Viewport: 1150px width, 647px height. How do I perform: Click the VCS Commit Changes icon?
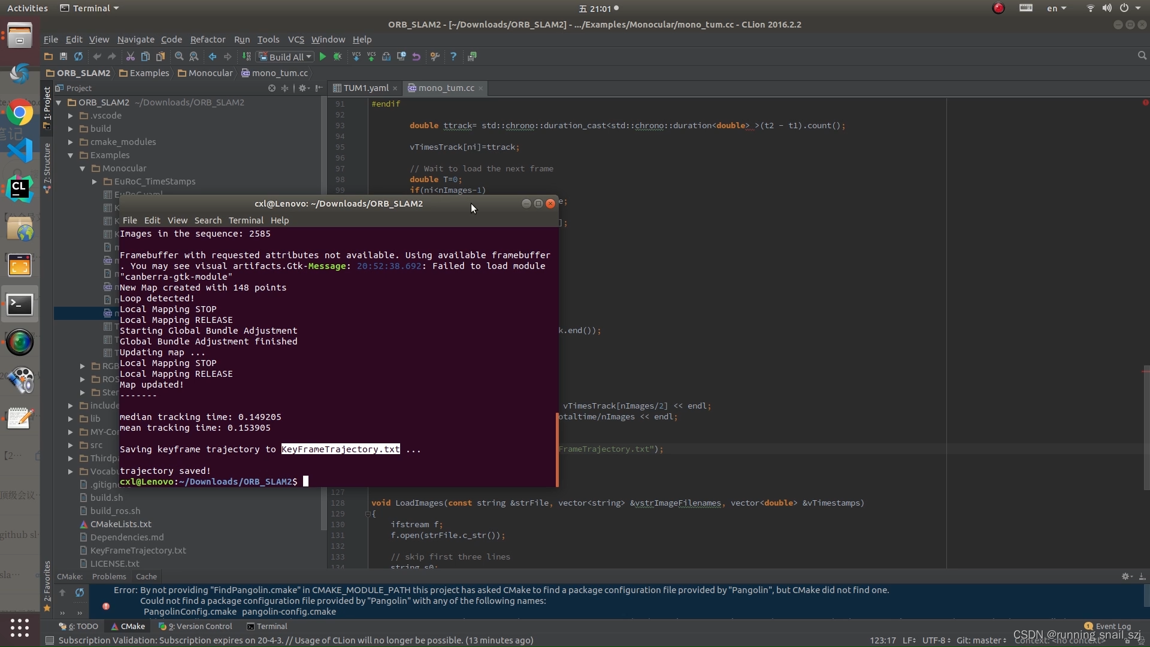point(371,56)
